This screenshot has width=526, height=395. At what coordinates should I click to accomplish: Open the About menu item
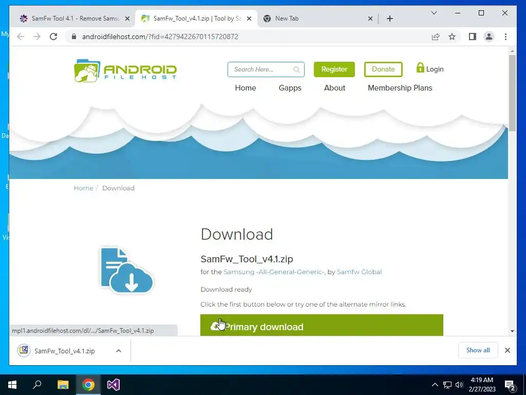tap(334, 88)
